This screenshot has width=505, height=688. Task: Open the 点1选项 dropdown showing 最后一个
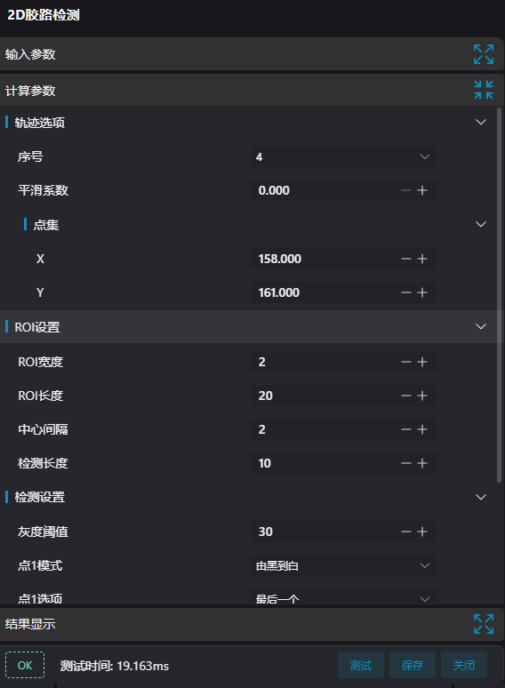pyautogui.click(x=343, y=597)
